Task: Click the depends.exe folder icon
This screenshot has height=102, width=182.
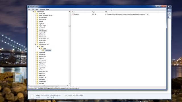Action: (x=37, y=37)
